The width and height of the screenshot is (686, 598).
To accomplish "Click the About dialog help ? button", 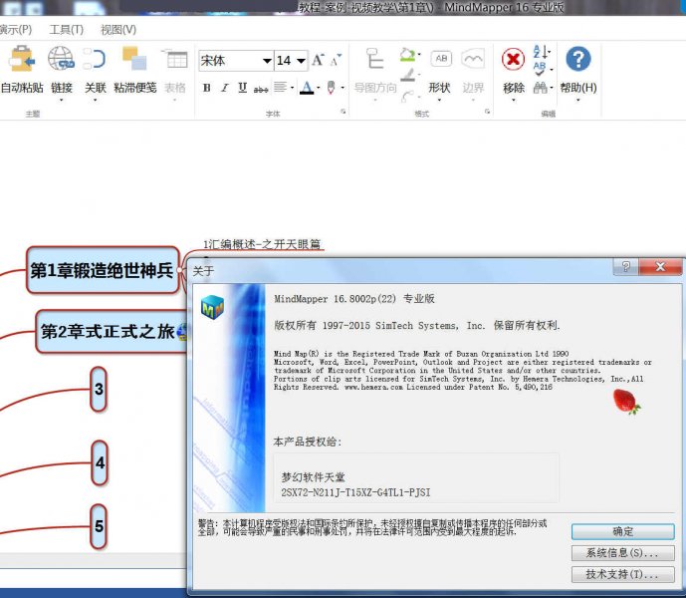I will point(625,266).
